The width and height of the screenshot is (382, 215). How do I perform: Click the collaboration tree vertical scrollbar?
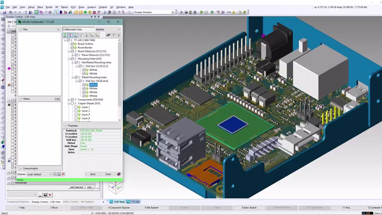click(119, 80)
